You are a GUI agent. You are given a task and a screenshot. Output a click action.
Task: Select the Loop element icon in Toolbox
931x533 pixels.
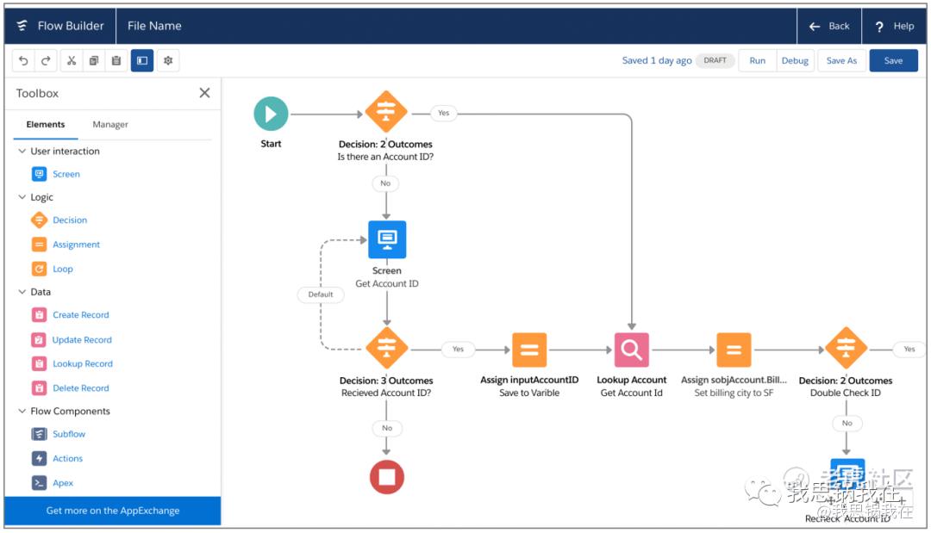point(39,269)
